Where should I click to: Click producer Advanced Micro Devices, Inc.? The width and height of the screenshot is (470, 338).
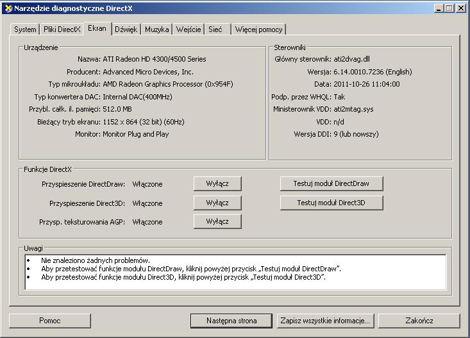click(148, 72)
